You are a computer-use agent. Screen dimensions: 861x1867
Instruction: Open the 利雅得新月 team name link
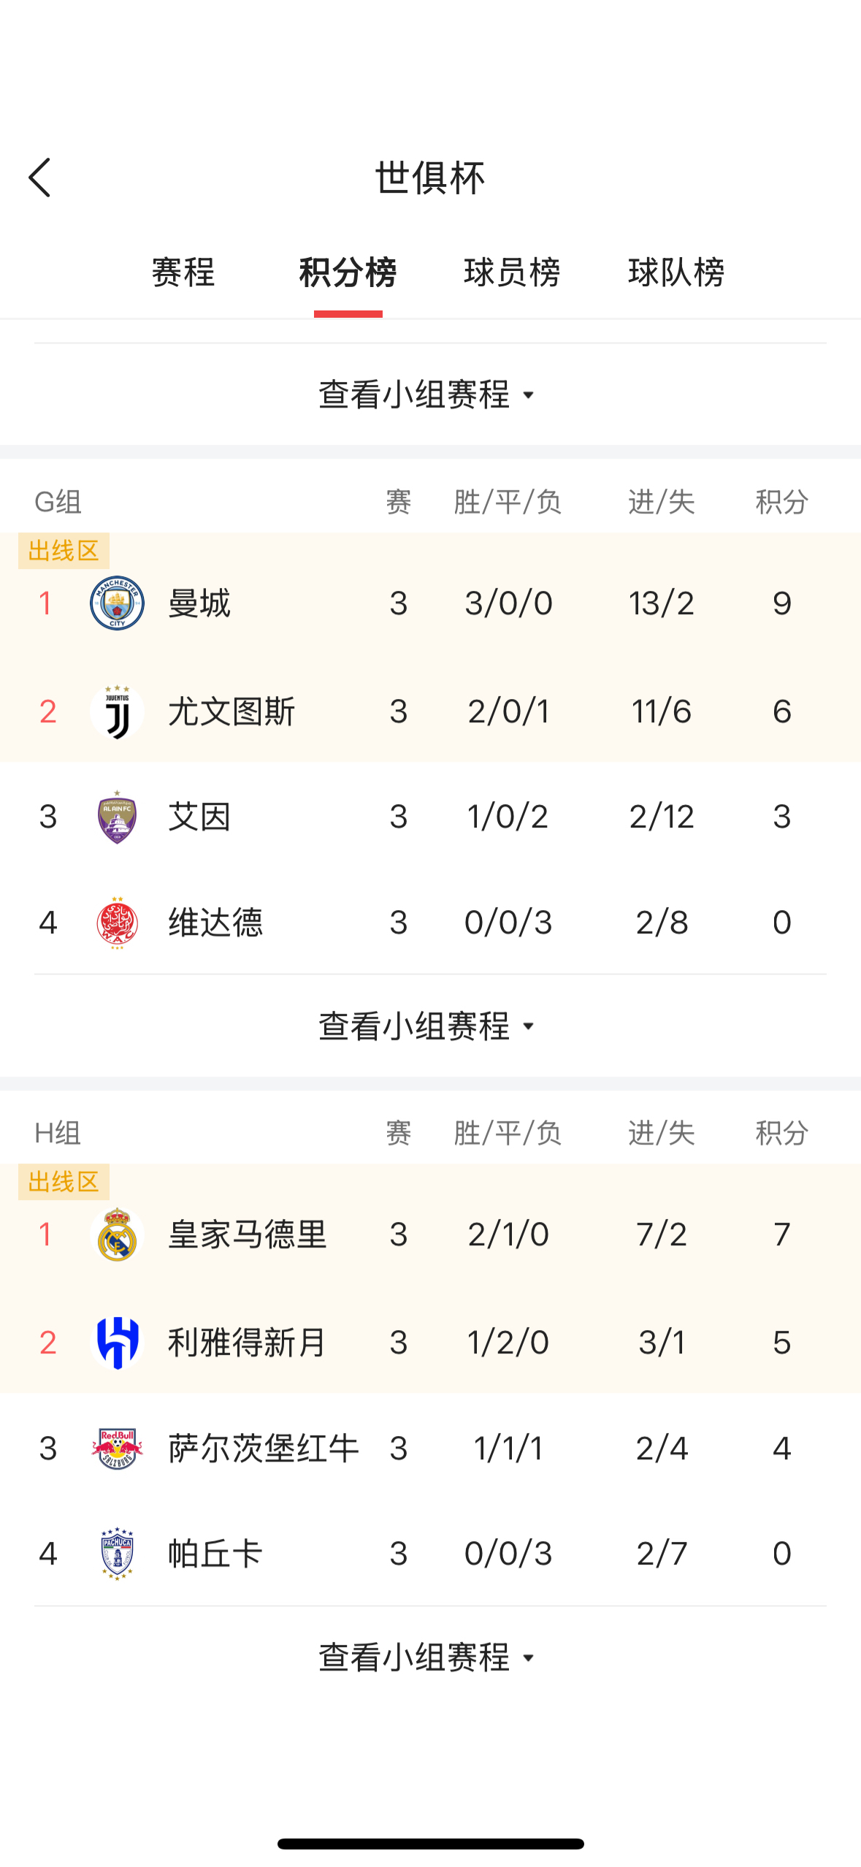pos(247,1343)
